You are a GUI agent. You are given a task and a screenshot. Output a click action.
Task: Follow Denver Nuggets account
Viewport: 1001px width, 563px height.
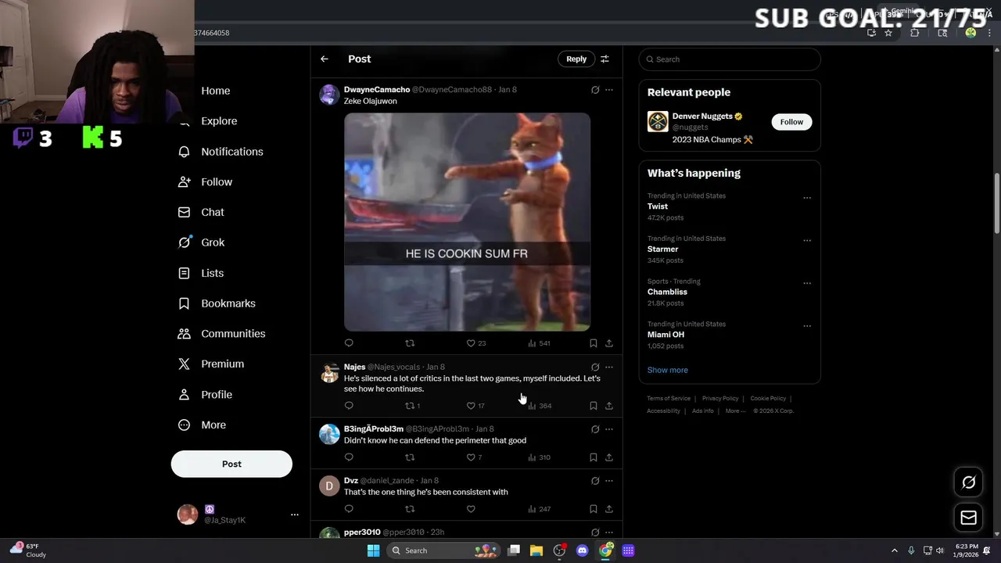pos(791,122)
